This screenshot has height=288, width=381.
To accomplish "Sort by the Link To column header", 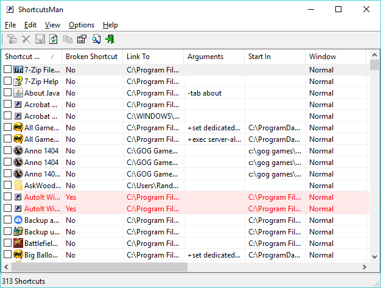I will point(153,57).
